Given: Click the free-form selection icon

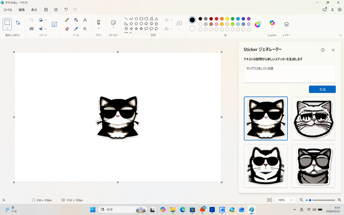Looking at the screenshot, I should [18, 22].
